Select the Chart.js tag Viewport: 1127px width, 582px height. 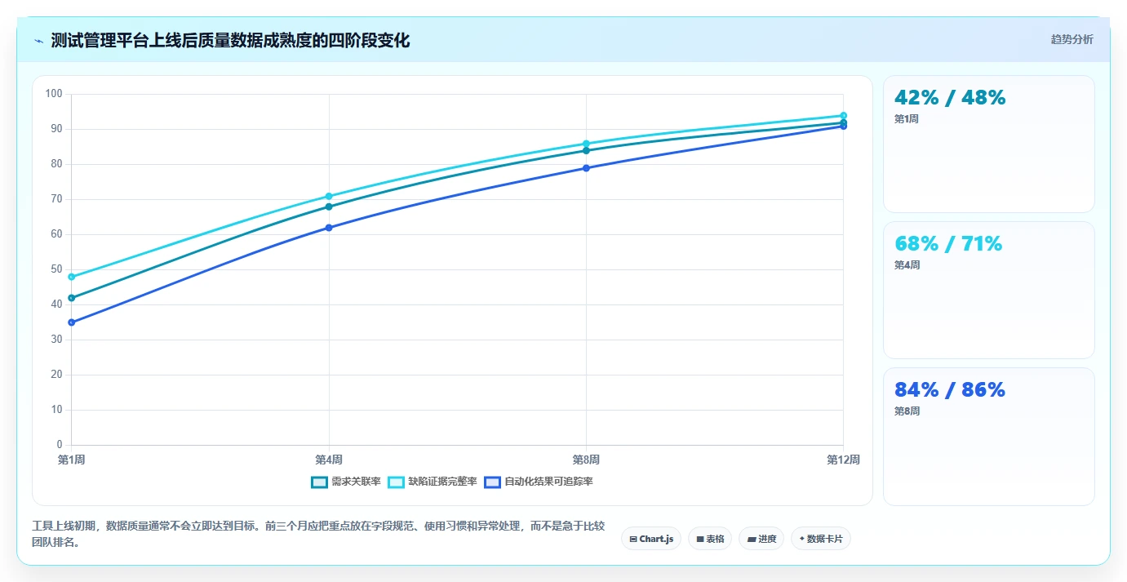coord(651,539)
